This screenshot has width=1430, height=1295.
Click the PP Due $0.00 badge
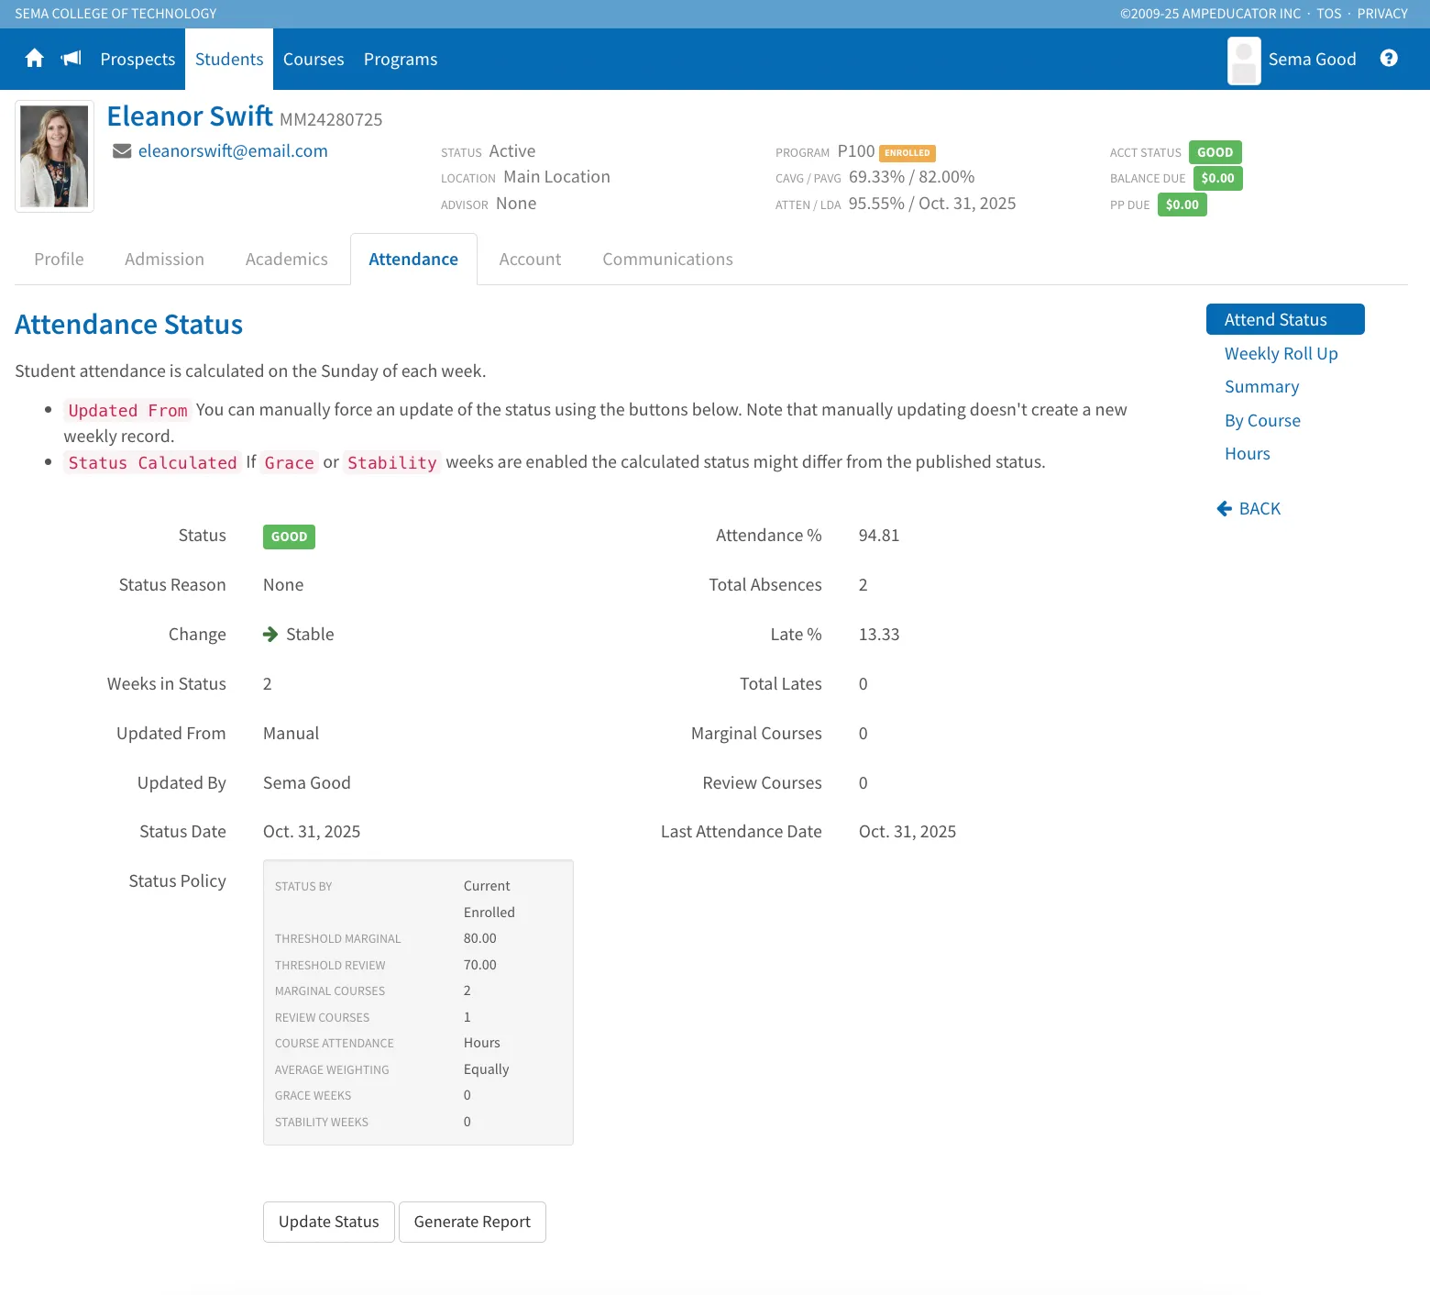tap(1182, 205)
